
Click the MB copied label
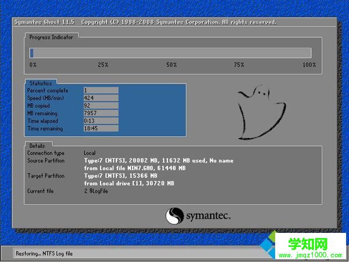[38, 106]
